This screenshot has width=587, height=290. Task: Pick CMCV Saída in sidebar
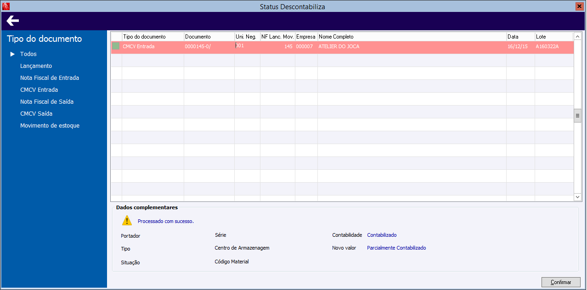36,114
